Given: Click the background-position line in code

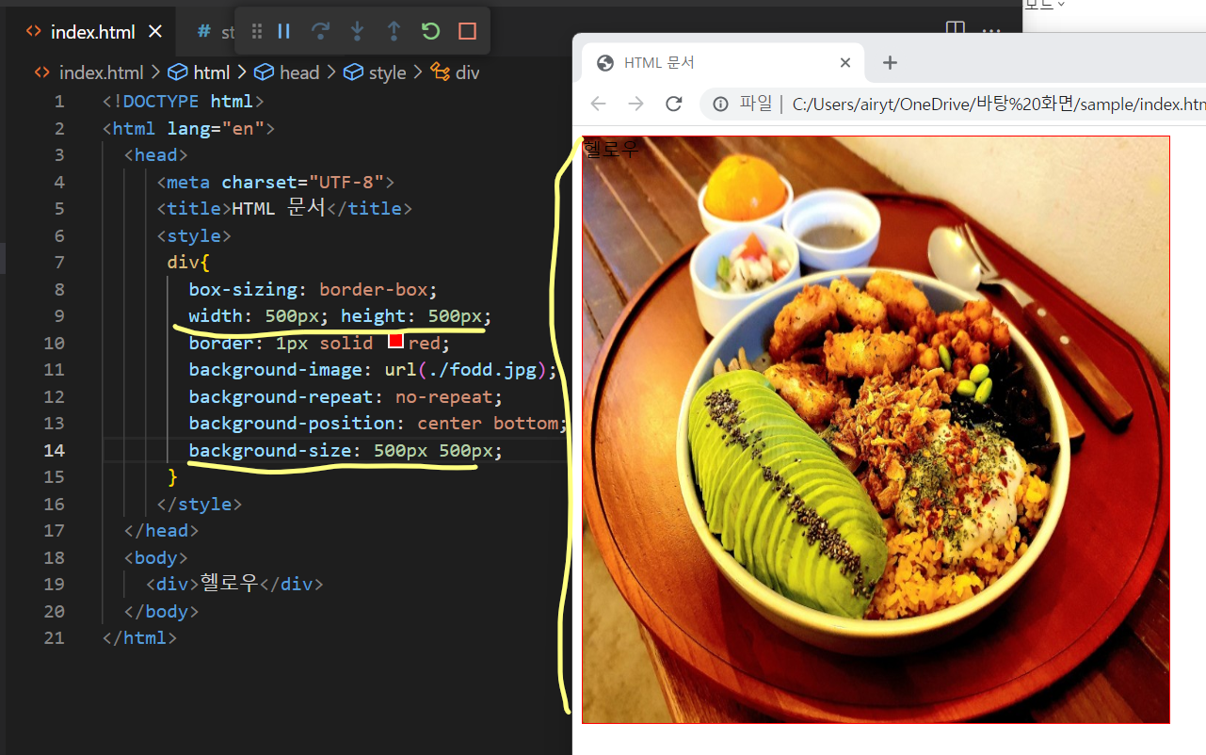Looking at the screenshot, I should [377, 423].
